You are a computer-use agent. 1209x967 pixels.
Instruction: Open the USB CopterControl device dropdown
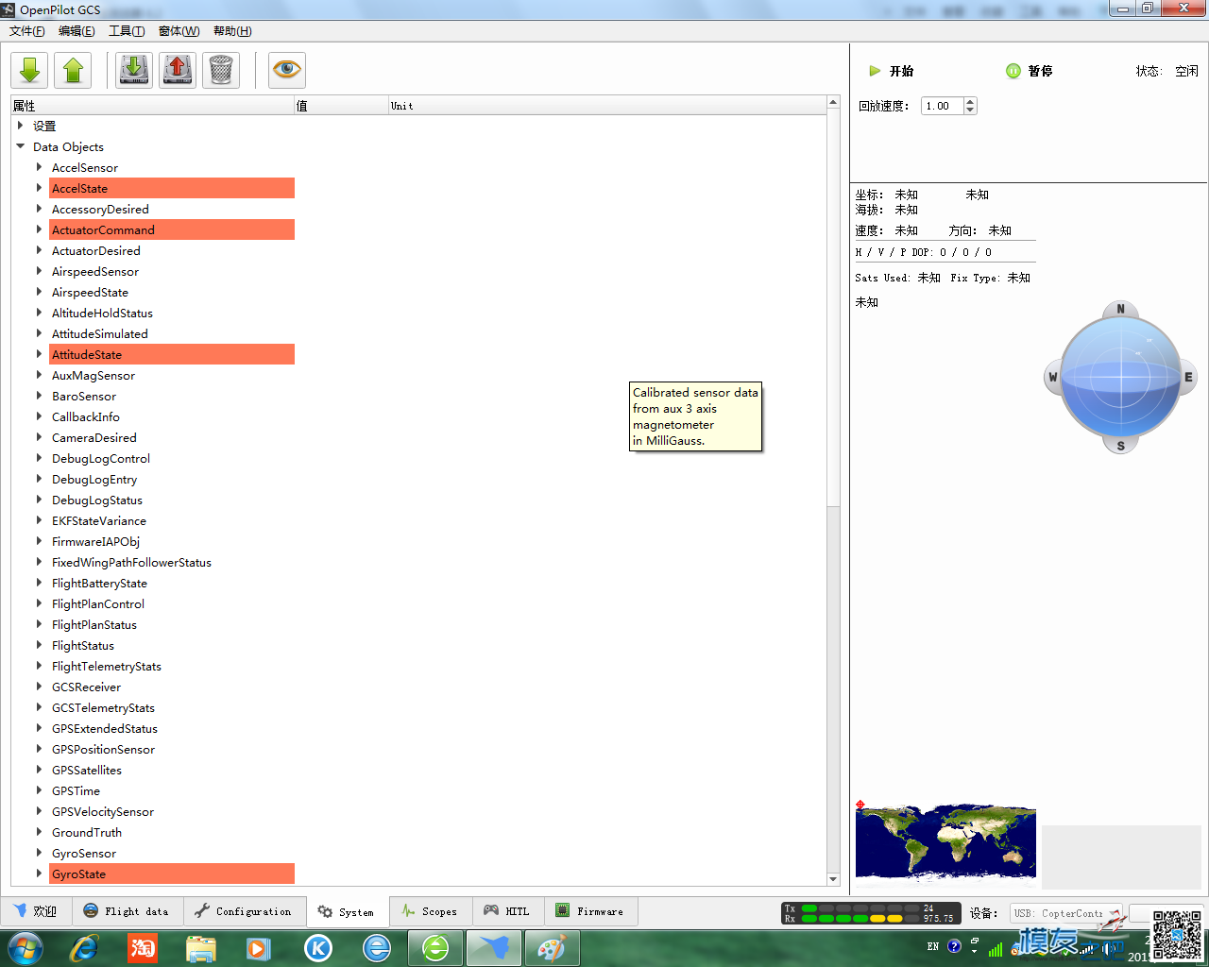point(1065,913)
